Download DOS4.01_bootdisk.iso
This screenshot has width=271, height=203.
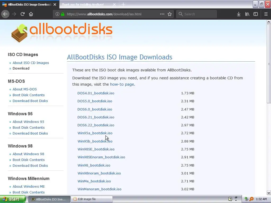[96, 93]
